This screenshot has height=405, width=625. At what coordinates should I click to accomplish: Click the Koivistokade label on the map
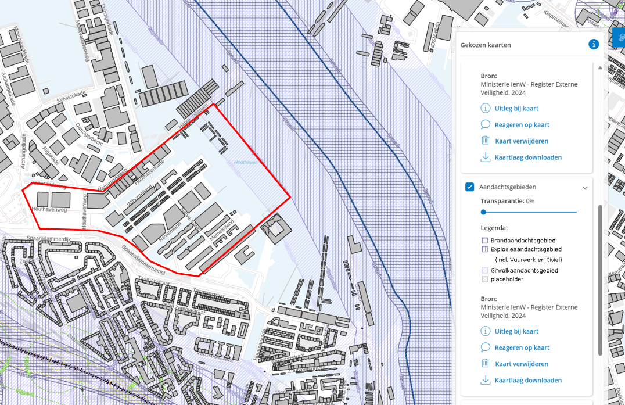click(71, 96)
